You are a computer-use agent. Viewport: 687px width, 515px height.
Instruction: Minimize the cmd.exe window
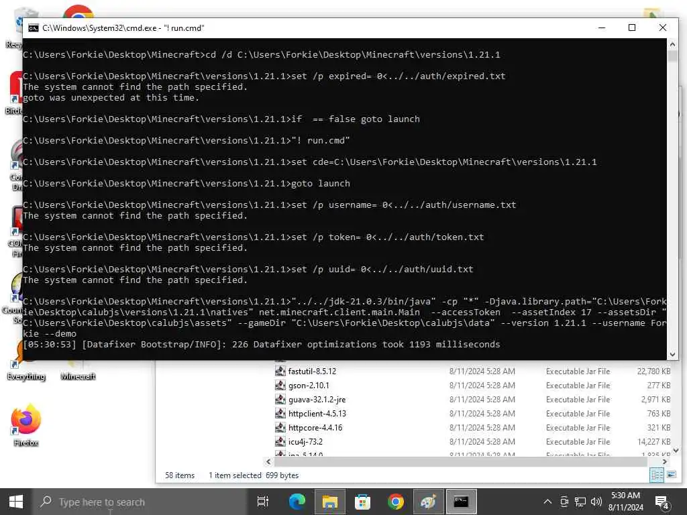pos(602,27)
